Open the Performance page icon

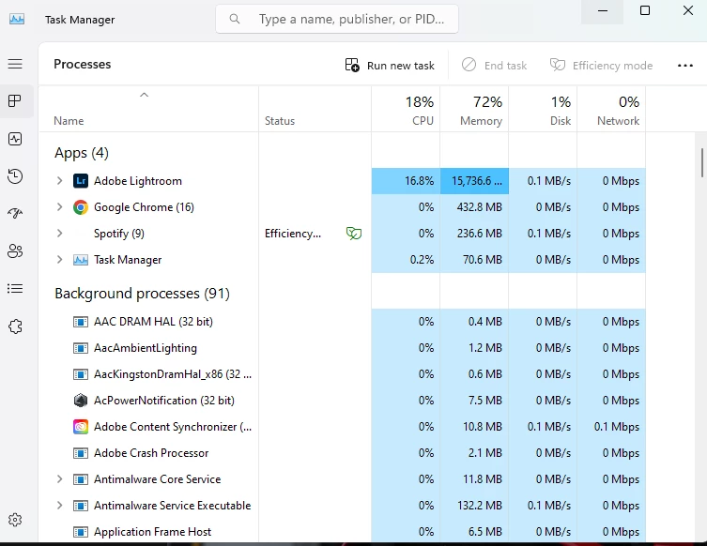(x=15, y=139)
